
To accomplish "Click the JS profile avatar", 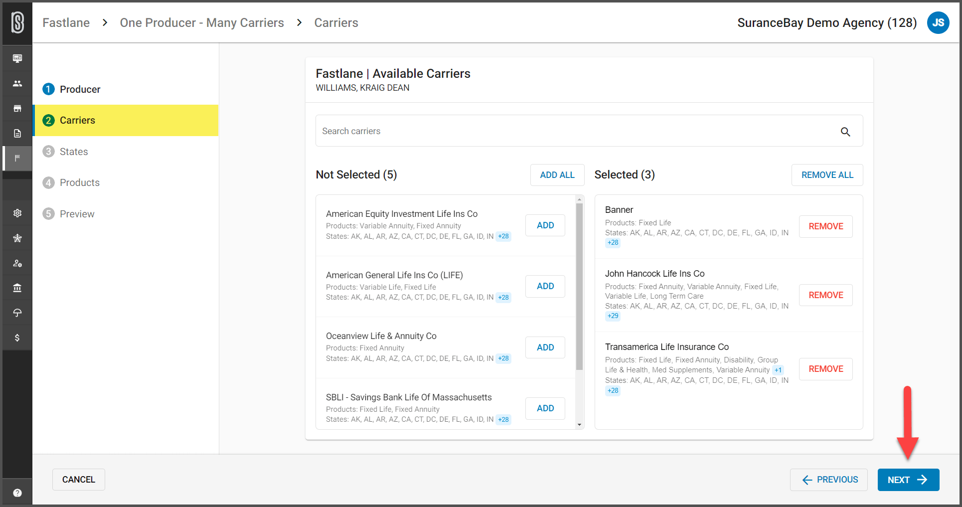I will [x=939, y=22].
